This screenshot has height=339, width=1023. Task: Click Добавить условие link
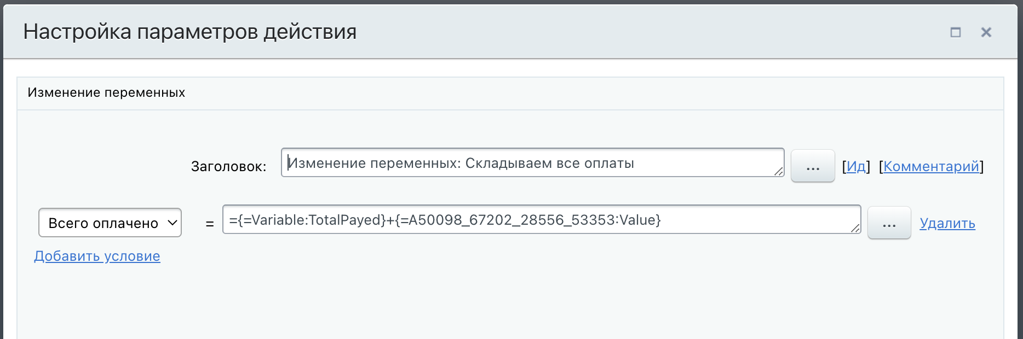click(97, 256)
